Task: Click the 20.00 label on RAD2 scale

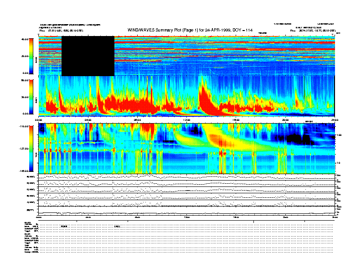Action: point(25,56)
